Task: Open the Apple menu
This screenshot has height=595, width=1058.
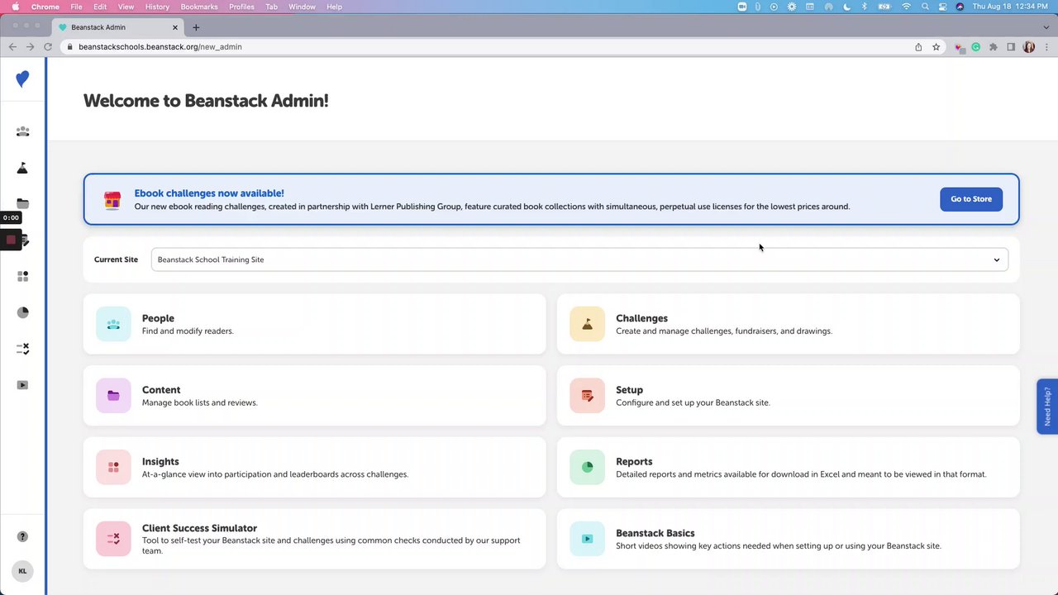Action: tap(15, 7)
